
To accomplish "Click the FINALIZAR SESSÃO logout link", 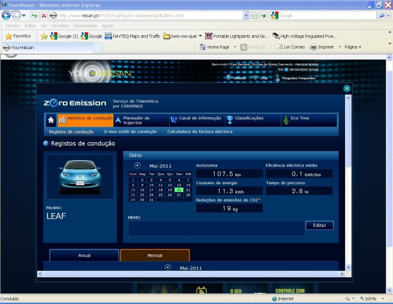I will [307, 64].
